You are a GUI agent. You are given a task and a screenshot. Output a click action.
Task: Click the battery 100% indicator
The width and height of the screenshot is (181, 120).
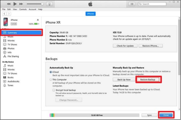coord(34,24)
